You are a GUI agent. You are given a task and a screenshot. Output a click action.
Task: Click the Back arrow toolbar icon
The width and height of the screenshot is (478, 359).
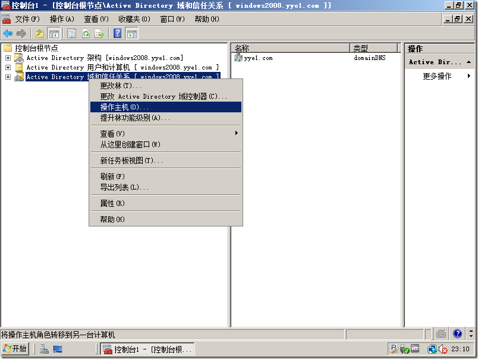pos(8,33)
